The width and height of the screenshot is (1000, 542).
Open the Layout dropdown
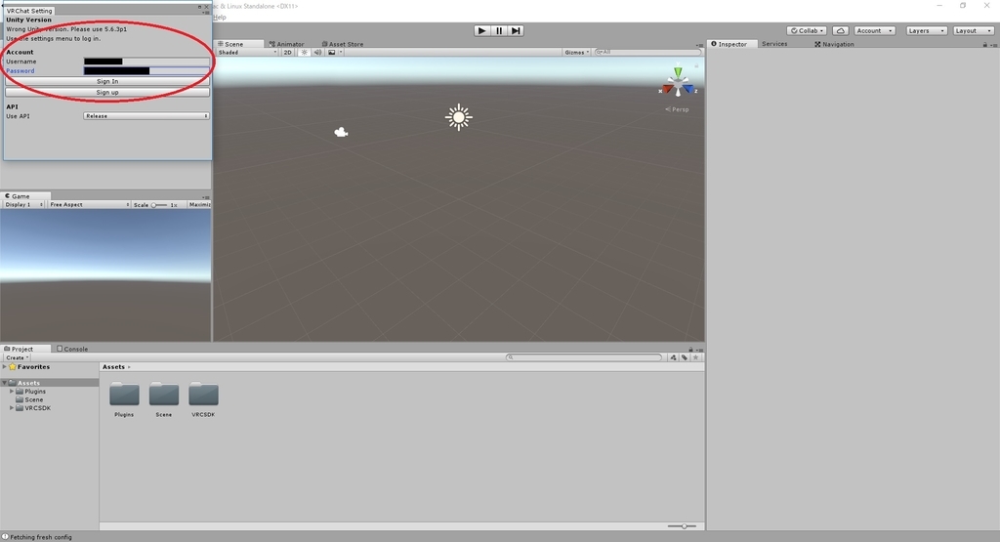click(974, 30)
